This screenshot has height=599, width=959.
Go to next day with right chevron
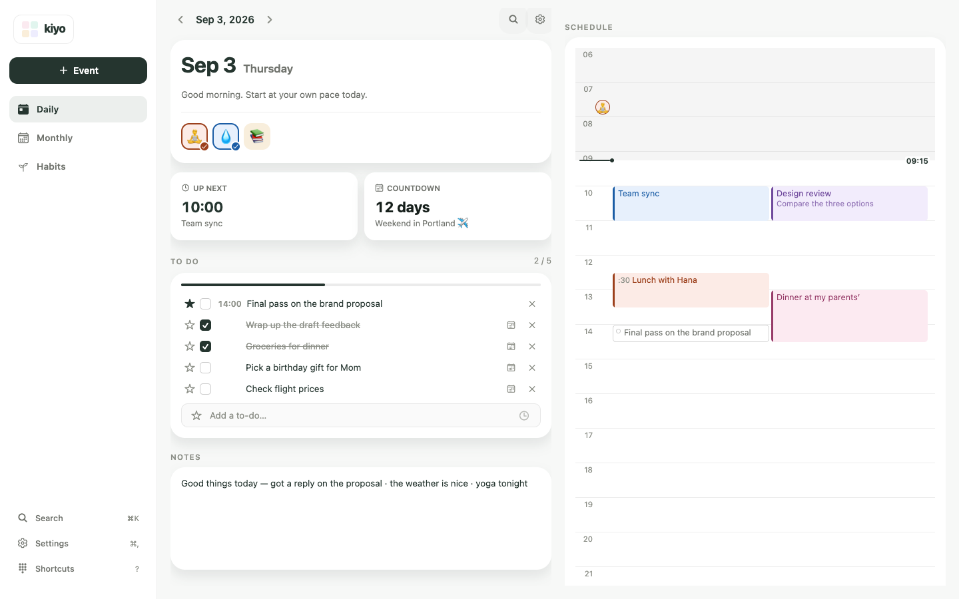pos(270,19)
